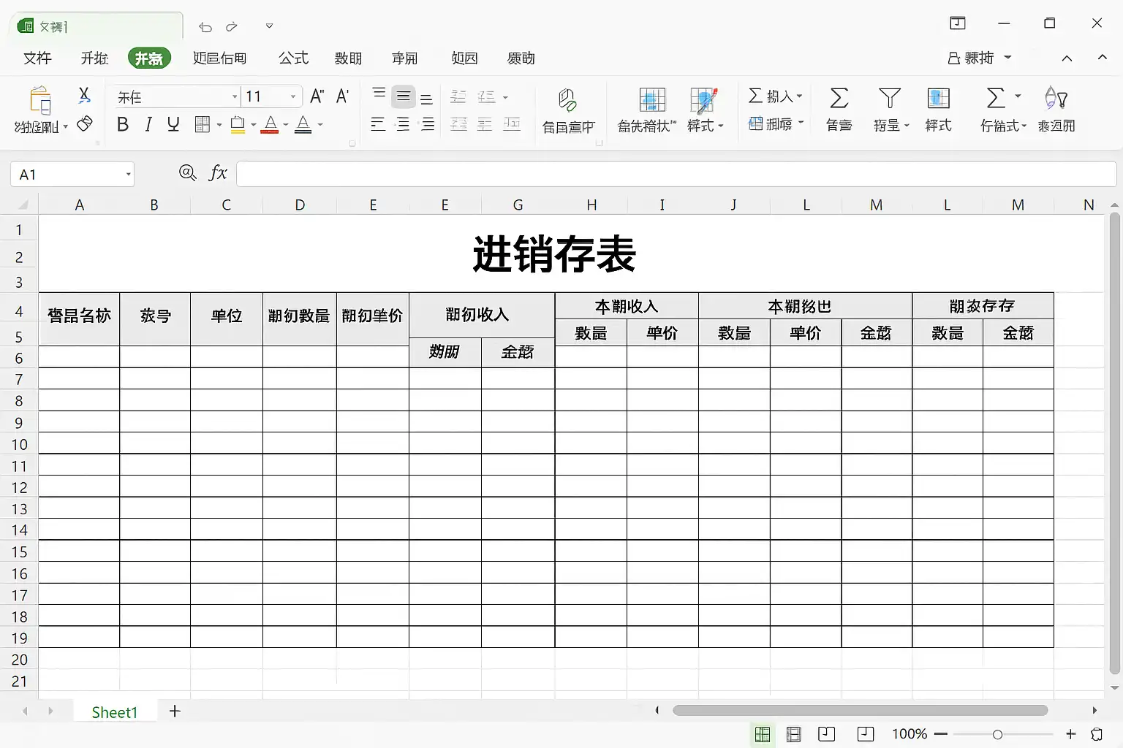Toggle Italic formatting
This screenshot has height=748, width=1123.
pyautogui.click(x=148, y=125)
